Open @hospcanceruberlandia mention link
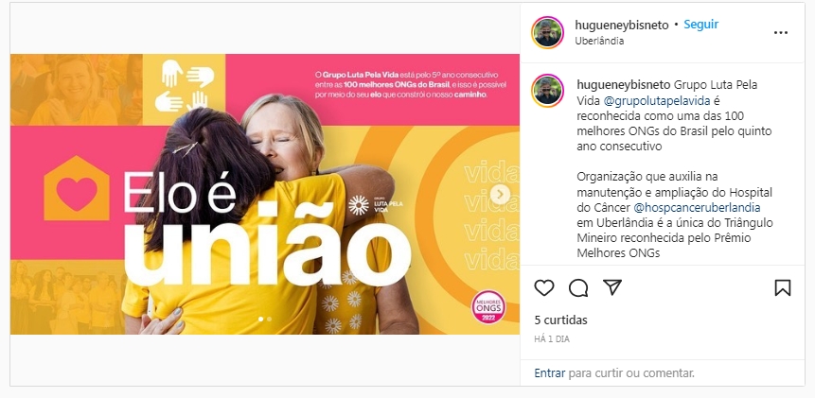Image resolution: width=815 pixels, height=398 pixels. click(697, 208)
